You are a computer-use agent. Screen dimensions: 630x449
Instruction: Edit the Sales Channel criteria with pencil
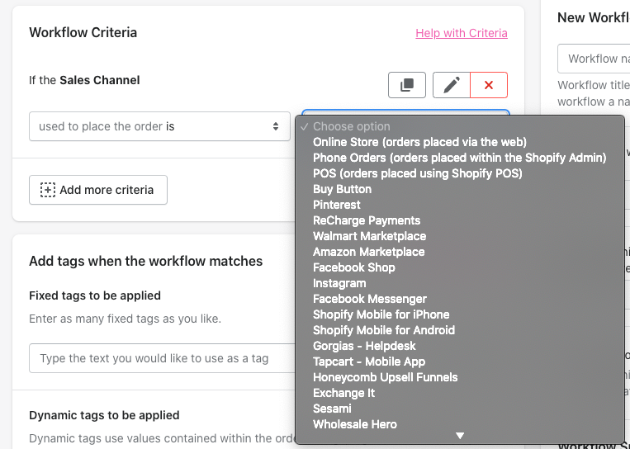[x=451, y=85]
